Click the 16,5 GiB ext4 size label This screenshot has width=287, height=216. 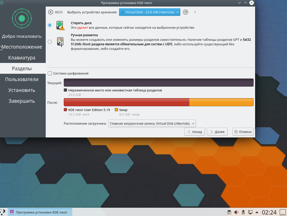tap(79, 114)
